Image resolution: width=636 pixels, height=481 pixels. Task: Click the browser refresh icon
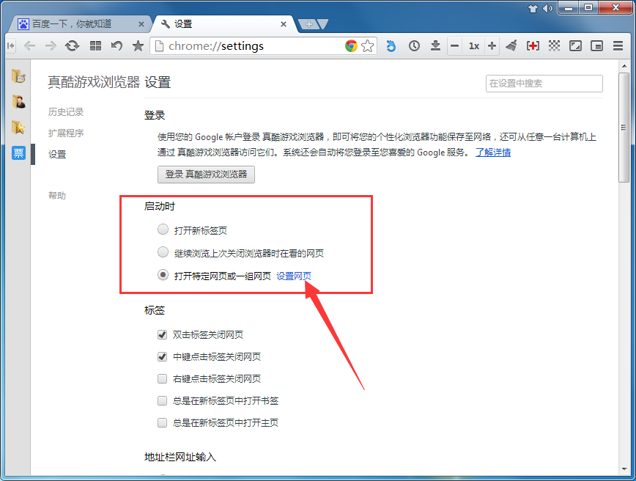tap(71, 45)
